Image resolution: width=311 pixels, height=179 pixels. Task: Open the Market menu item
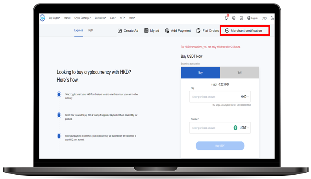[x=67, y=18]
